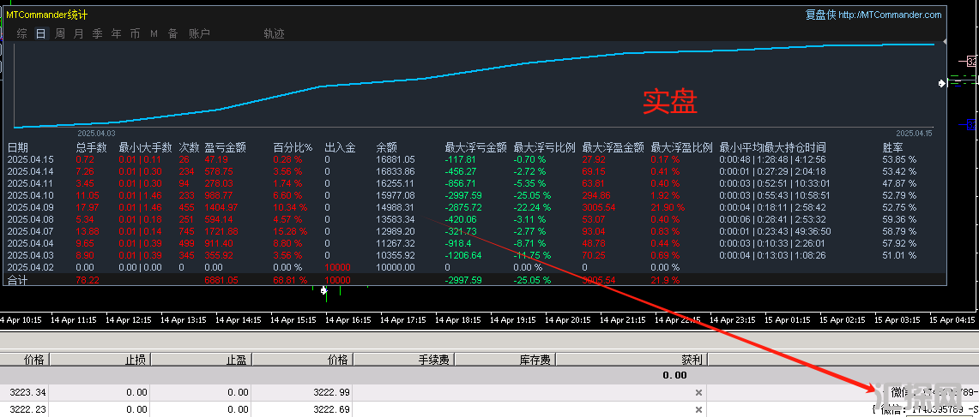Close the 3222.23 order with X icon
The width and height of the screenshot is (979, 417).
[x=698, y=410]
